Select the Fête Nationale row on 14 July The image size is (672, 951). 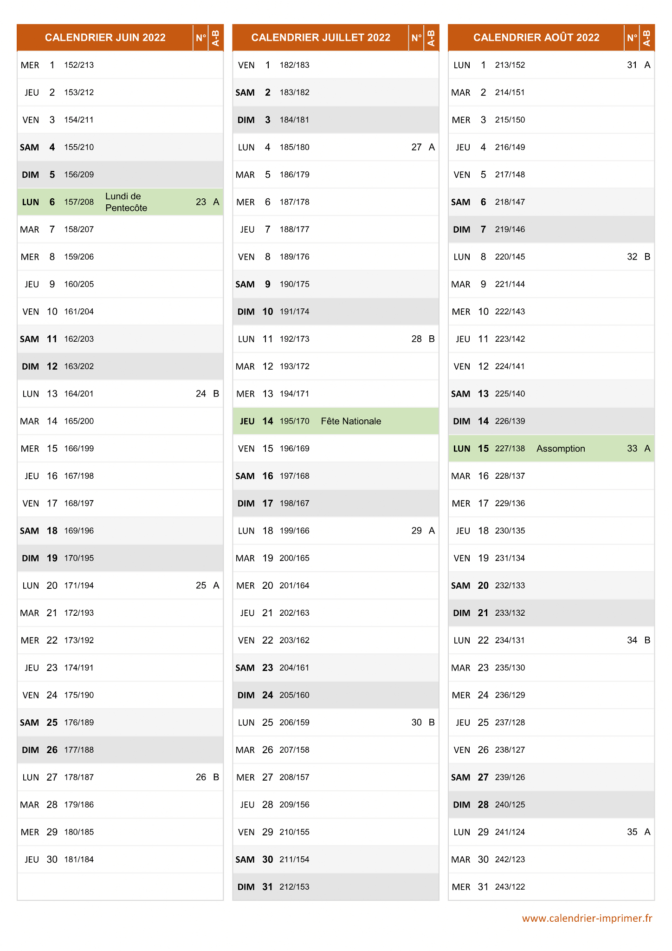pos(336,421)
